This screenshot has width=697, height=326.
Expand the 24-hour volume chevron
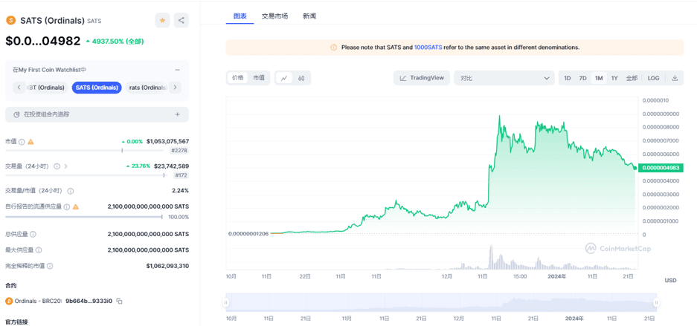pyautogui.click(x=66, y=166)
